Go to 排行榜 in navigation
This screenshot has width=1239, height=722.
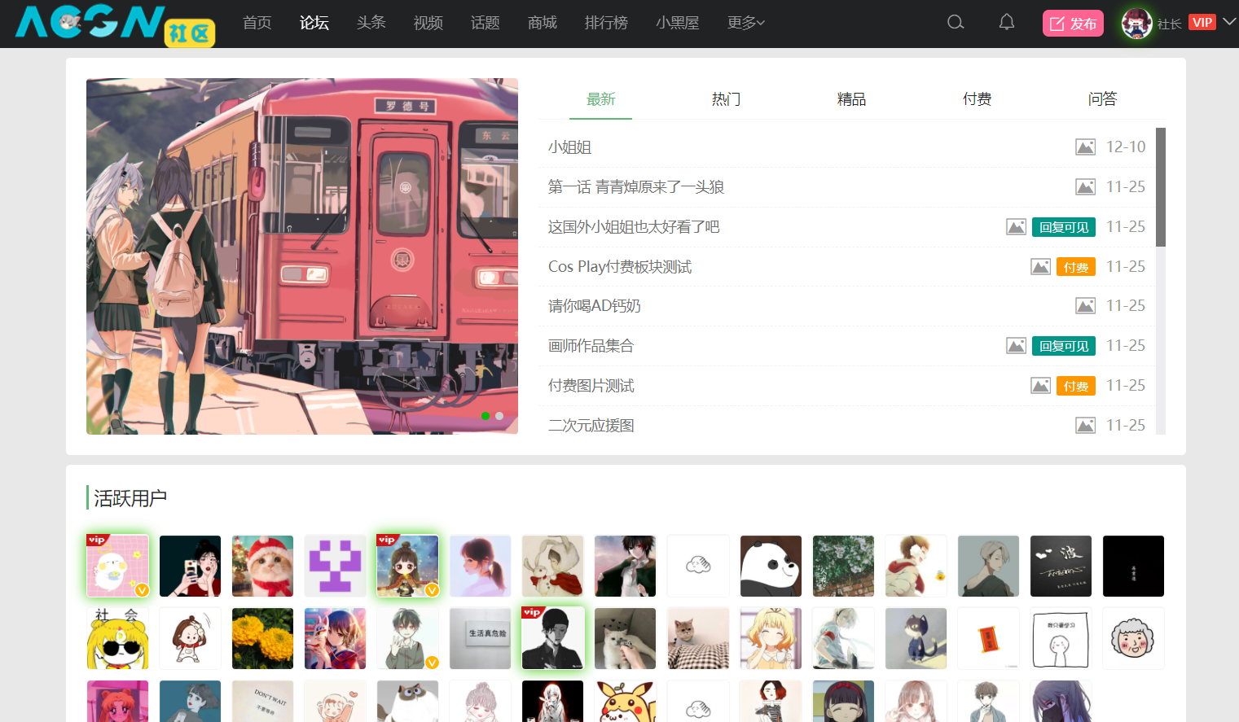tap(606, 23)
